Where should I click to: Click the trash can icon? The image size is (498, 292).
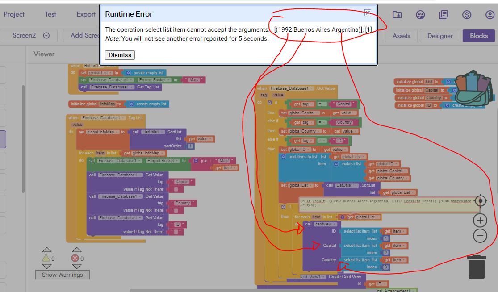tap(477, 267)
